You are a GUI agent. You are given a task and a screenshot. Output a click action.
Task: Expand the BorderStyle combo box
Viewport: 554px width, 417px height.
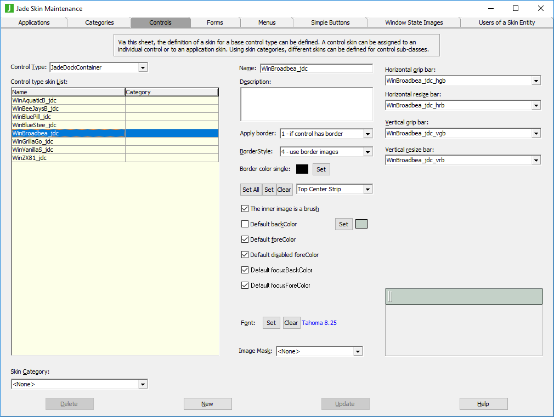(x=368, y=152)
